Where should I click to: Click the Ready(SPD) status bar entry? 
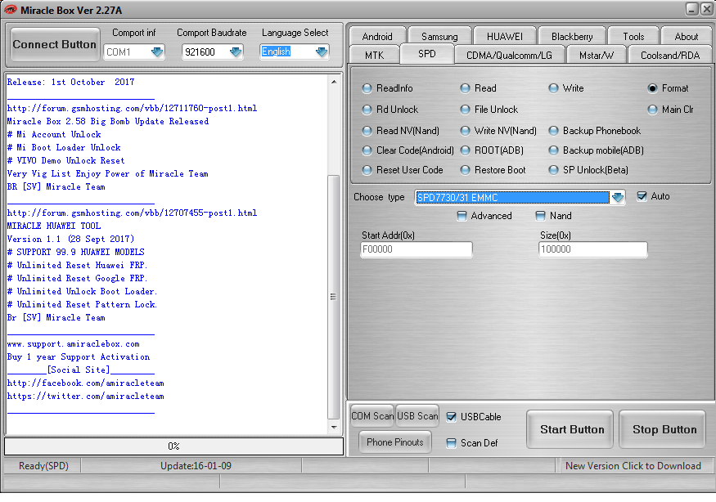(x=43, y=466)
